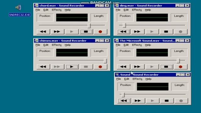Click waveform display in chord.wav window
This screenshot has height=113, width=201.
72,18
